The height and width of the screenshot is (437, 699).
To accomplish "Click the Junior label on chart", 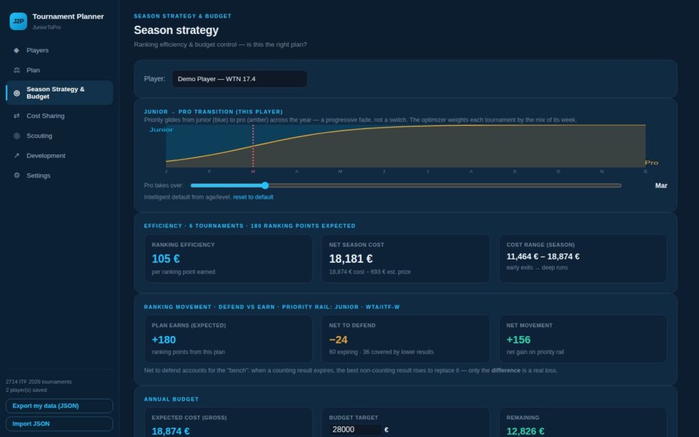I will [161, 130].
